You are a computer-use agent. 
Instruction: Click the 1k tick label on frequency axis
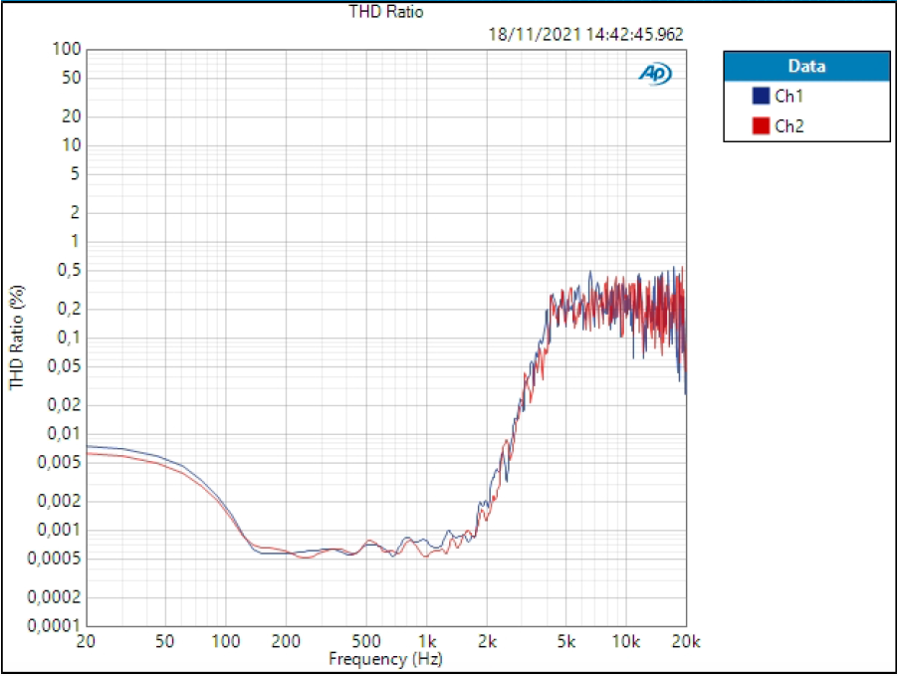426,640
